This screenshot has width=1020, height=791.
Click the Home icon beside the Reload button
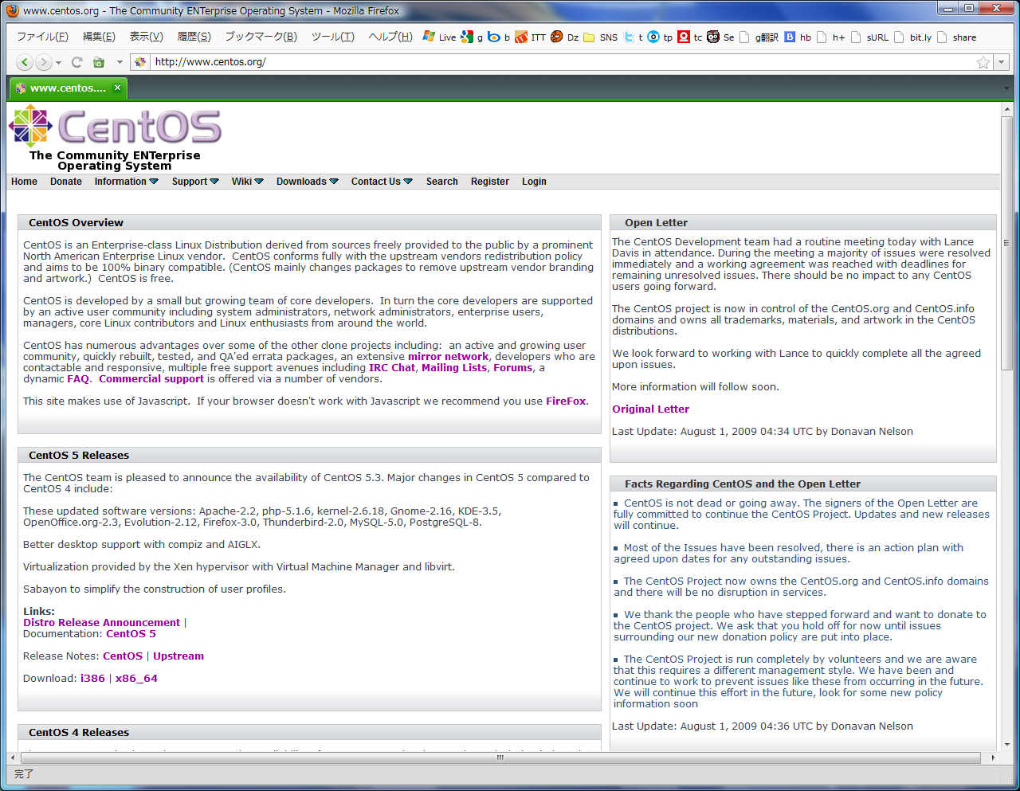click(99, 62)
